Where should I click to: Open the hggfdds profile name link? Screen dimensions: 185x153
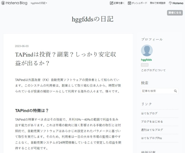146,60
